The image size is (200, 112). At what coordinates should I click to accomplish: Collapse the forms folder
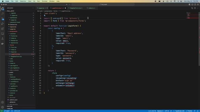point(20,45)
